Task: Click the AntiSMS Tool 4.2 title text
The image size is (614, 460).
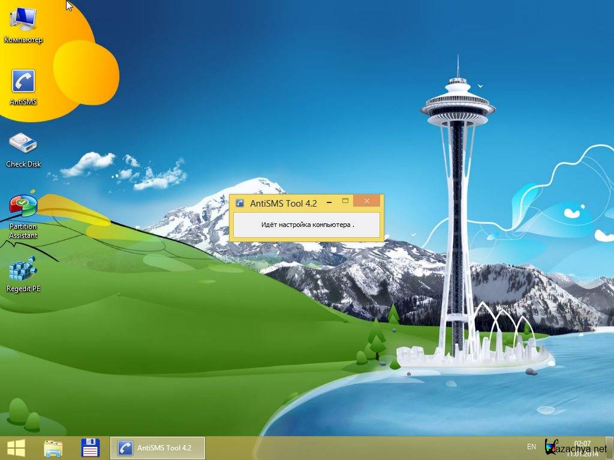Action: click(x=283, y=203)
